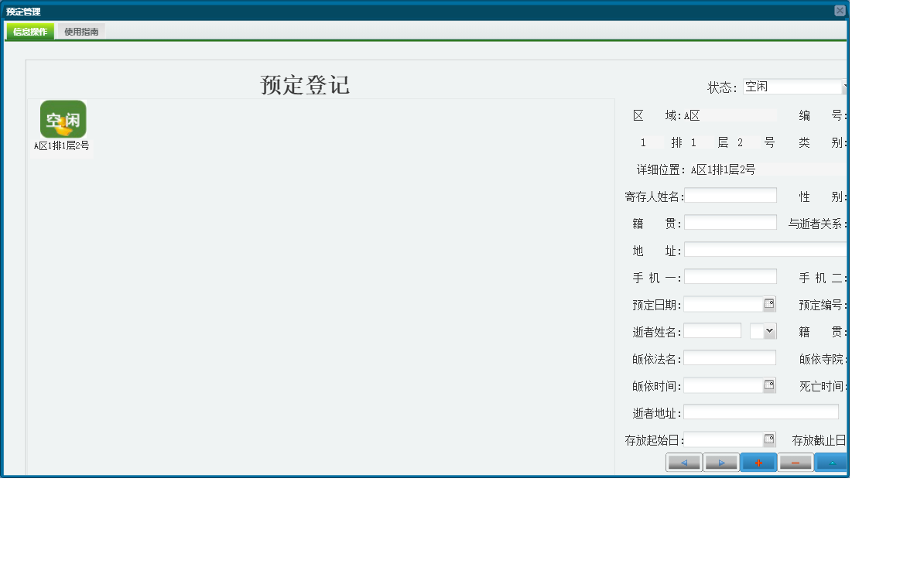Screen dimensions: 917x574
Task: Switch to the 使用指南 tab
Action: (x=80, y=31)
